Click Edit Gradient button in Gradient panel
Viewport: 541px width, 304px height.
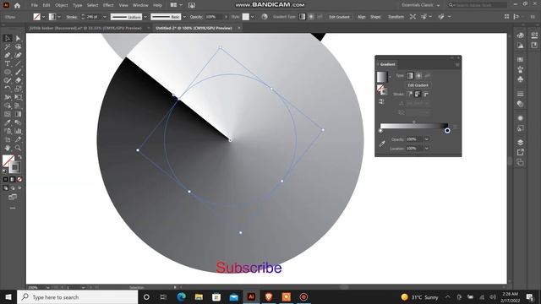click(x=418, y=85)
